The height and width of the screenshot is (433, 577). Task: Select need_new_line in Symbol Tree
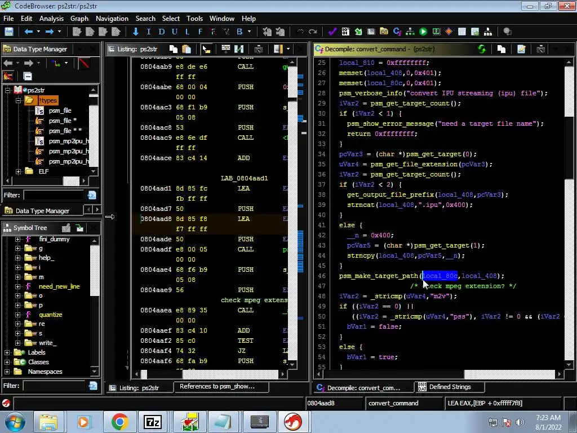coord(59,286)
